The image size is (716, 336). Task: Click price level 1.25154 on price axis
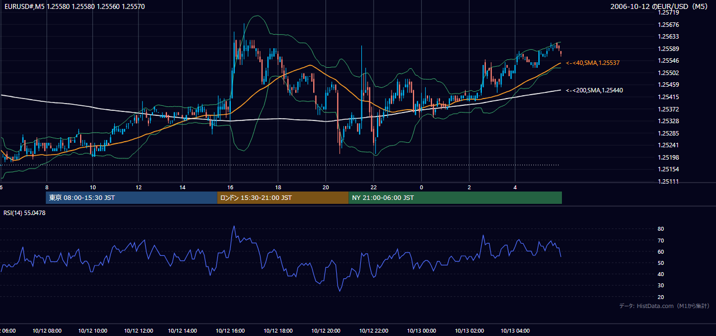668,169
